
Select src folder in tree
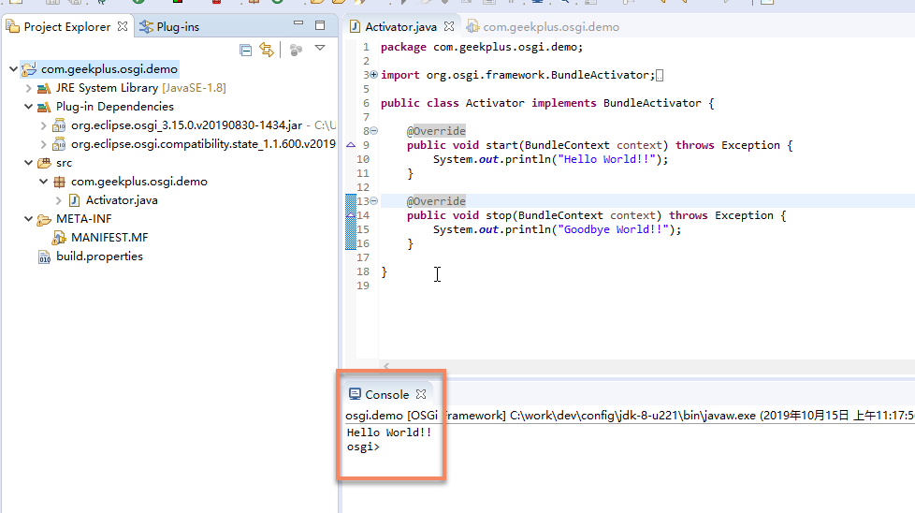coord(65,163)
